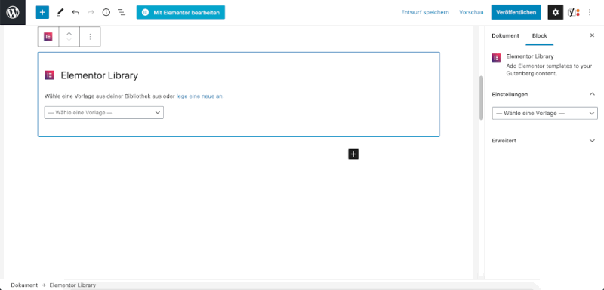Click the WordPress logo icon
The height and width of the screenshot is (290, 604).
pyautogui.click(x=13, y=12)
